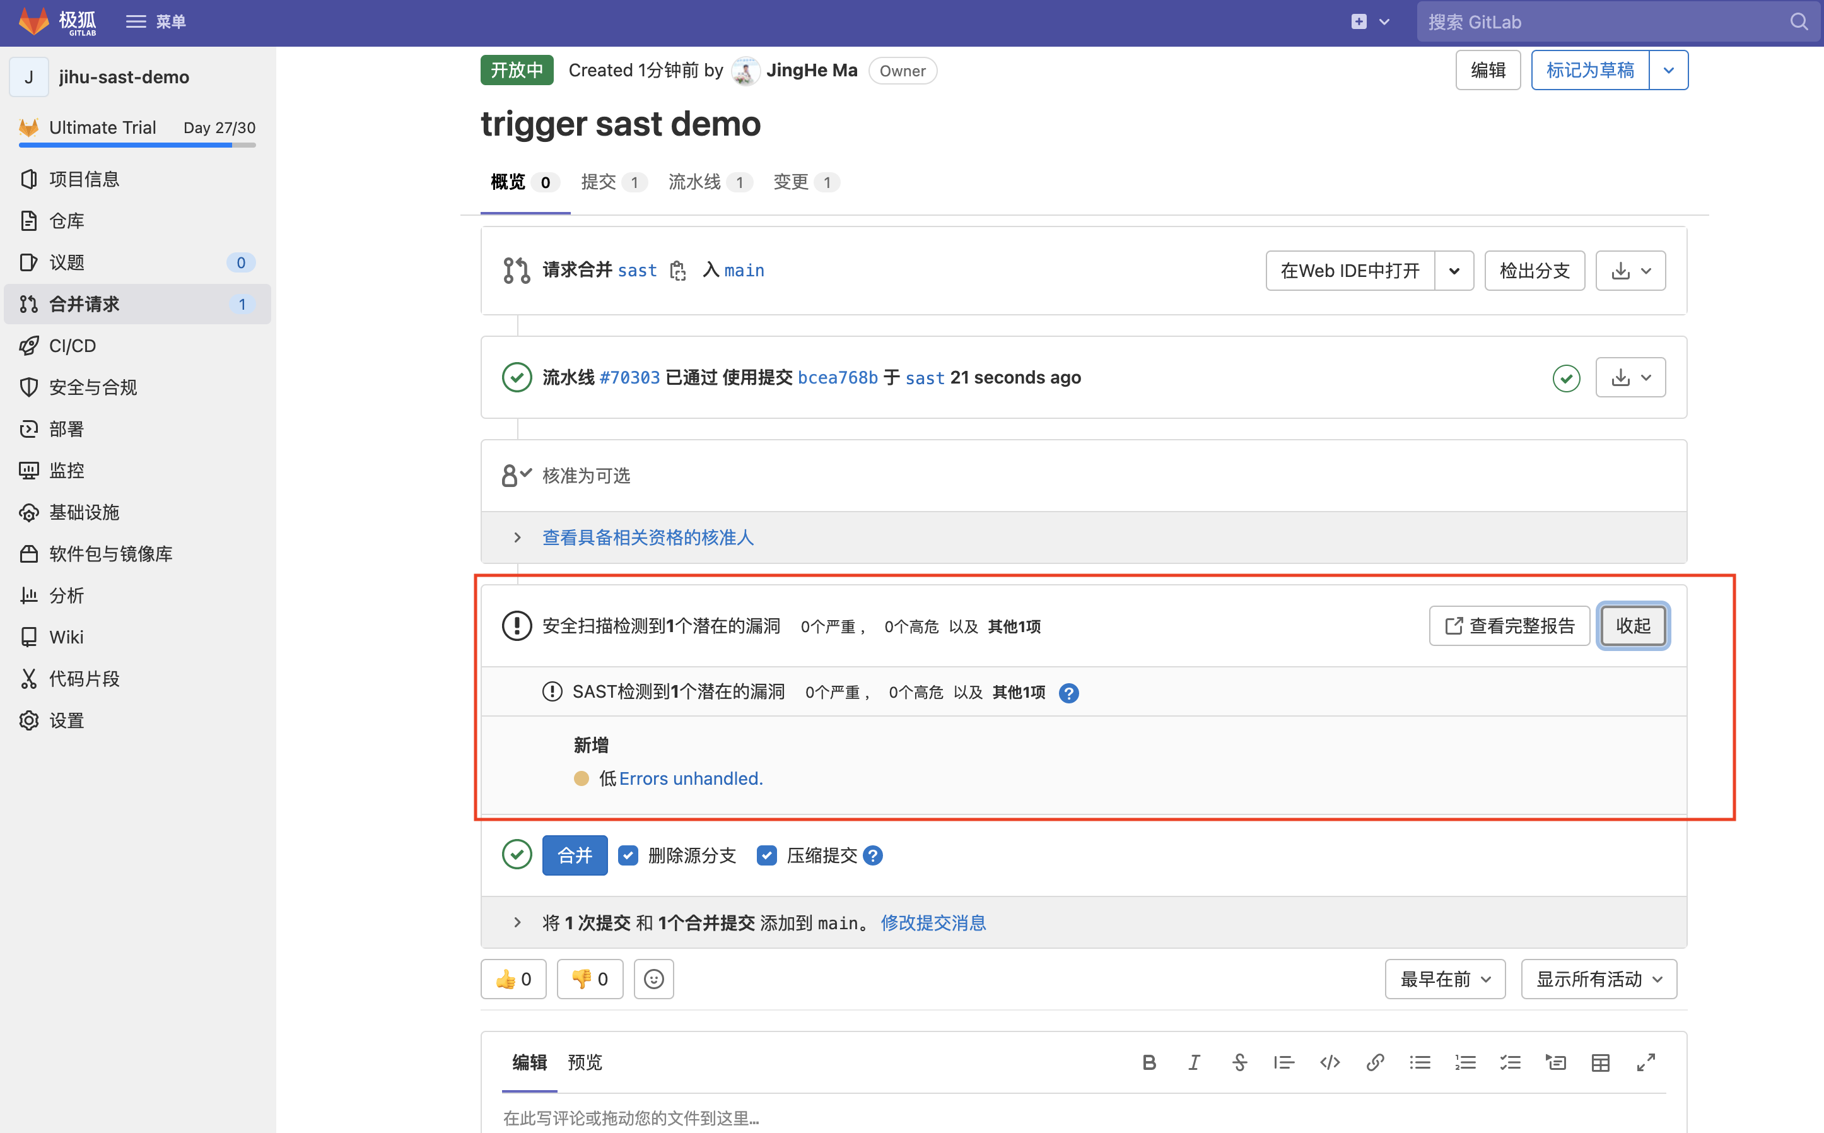Image resolution: width=1824 pixels, height=1133 pixels.
Task: Open the 显示所有活动 dropdown
Action: (1598, 978)
